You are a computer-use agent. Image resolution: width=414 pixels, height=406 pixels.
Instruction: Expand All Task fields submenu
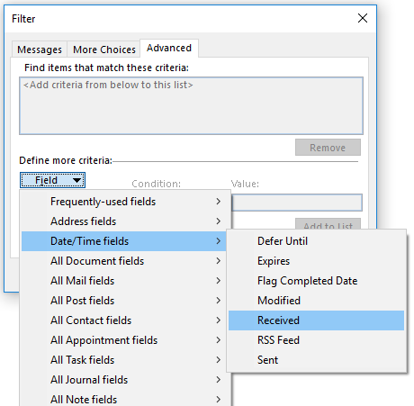coord(125,360)
